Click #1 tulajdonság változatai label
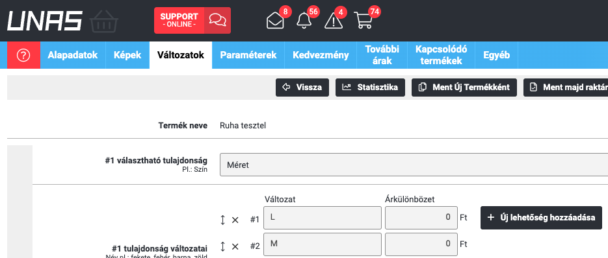The width and height of the screenshot is (608, 258). click(159, 248)
